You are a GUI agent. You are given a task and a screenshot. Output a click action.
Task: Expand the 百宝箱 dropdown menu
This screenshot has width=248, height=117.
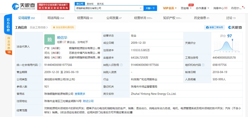186,8
